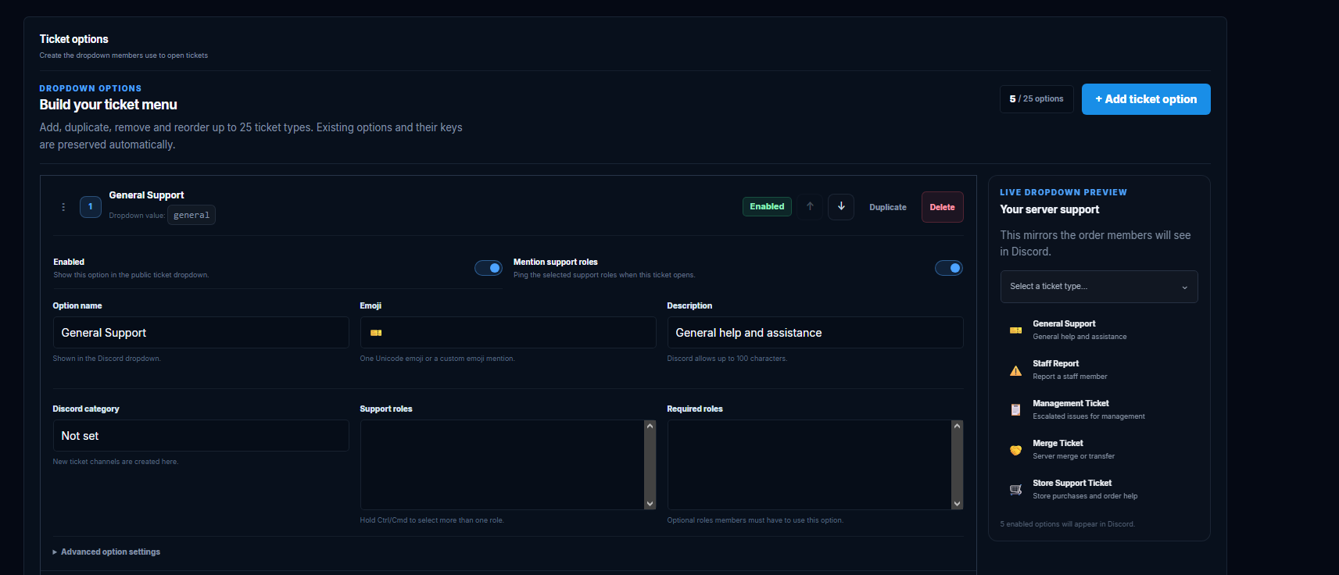Click the 'Your server support' heading
Screen dimensions: 1339x575
pos(1050,209)
